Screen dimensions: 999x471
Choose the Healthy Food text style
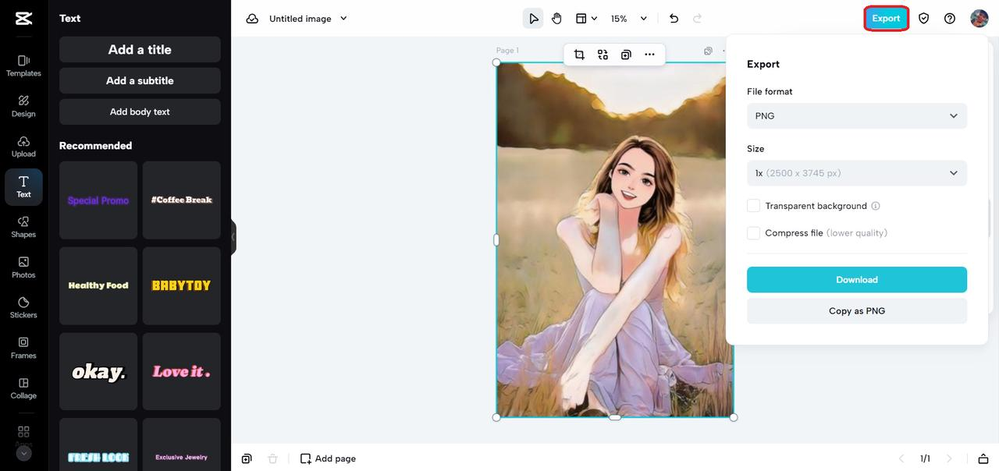pos(98,286)
